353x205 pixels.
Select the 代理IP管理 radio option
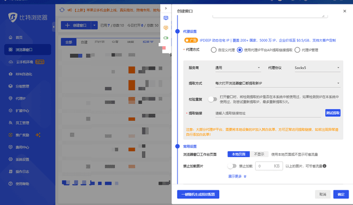pyautogui.click(x=297, y=50)
